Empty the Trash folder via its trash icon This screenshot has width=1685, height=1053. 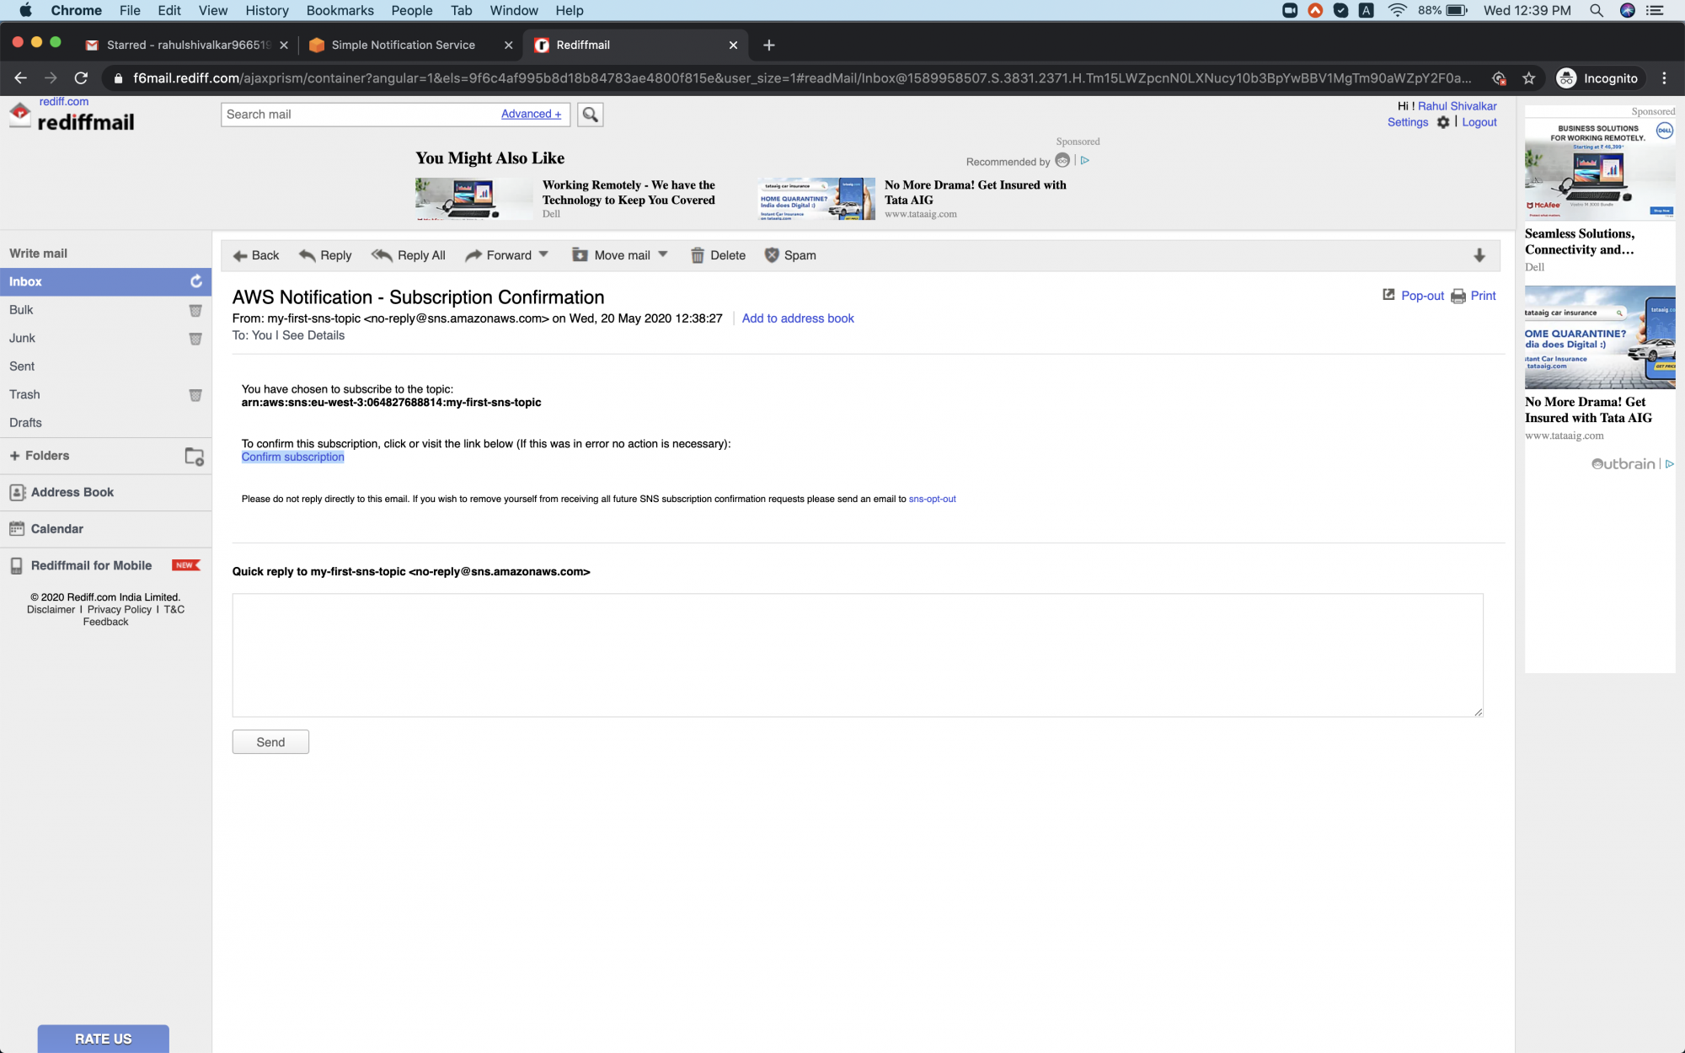195,394
